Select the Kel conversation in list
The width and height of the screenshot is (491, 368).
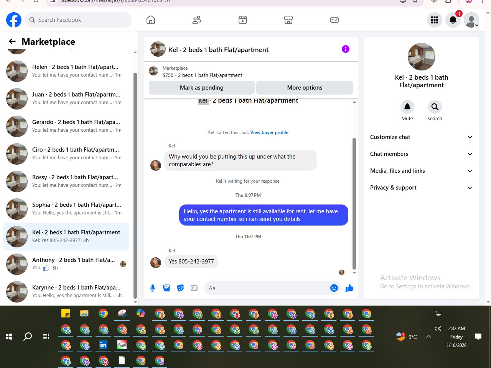[x=66, y=237]
